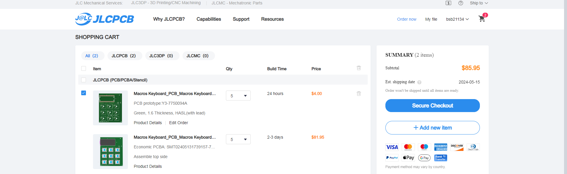Click the Secure Checkout button

coord(432,106)
